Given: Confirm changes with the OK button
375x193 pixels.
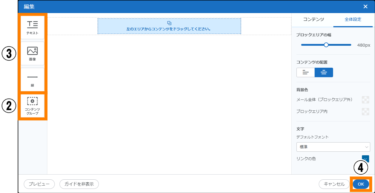Looking at the screenshot, I should [361, 184].
